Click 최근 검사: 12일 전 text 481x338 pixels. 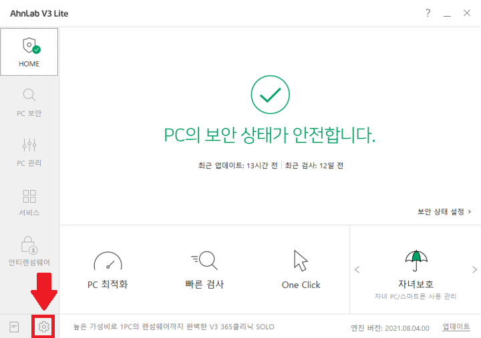(314, 165)
